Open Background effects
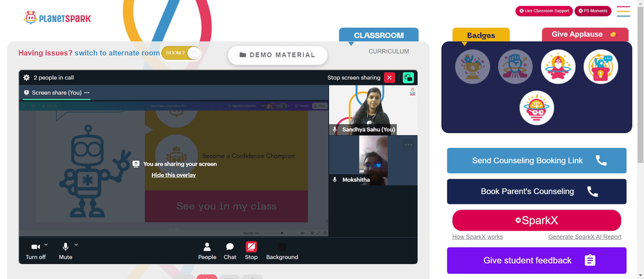Screen dimensions: 644x279 pos(282,251)
